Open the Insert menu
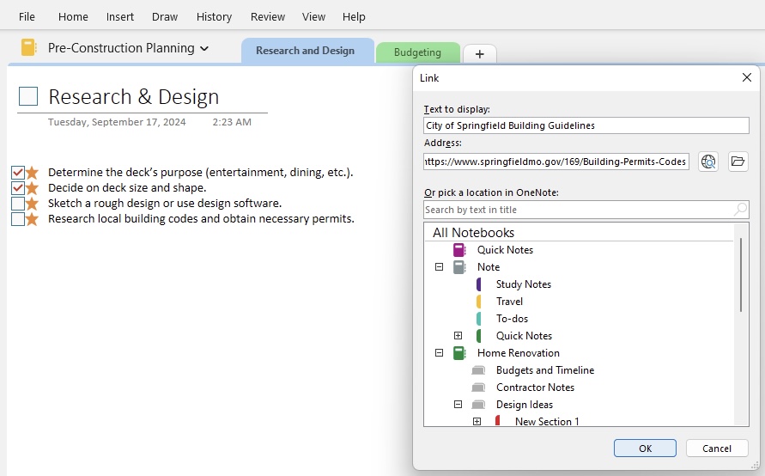Viewport: 765px width, 476px height. click(120, 16)
